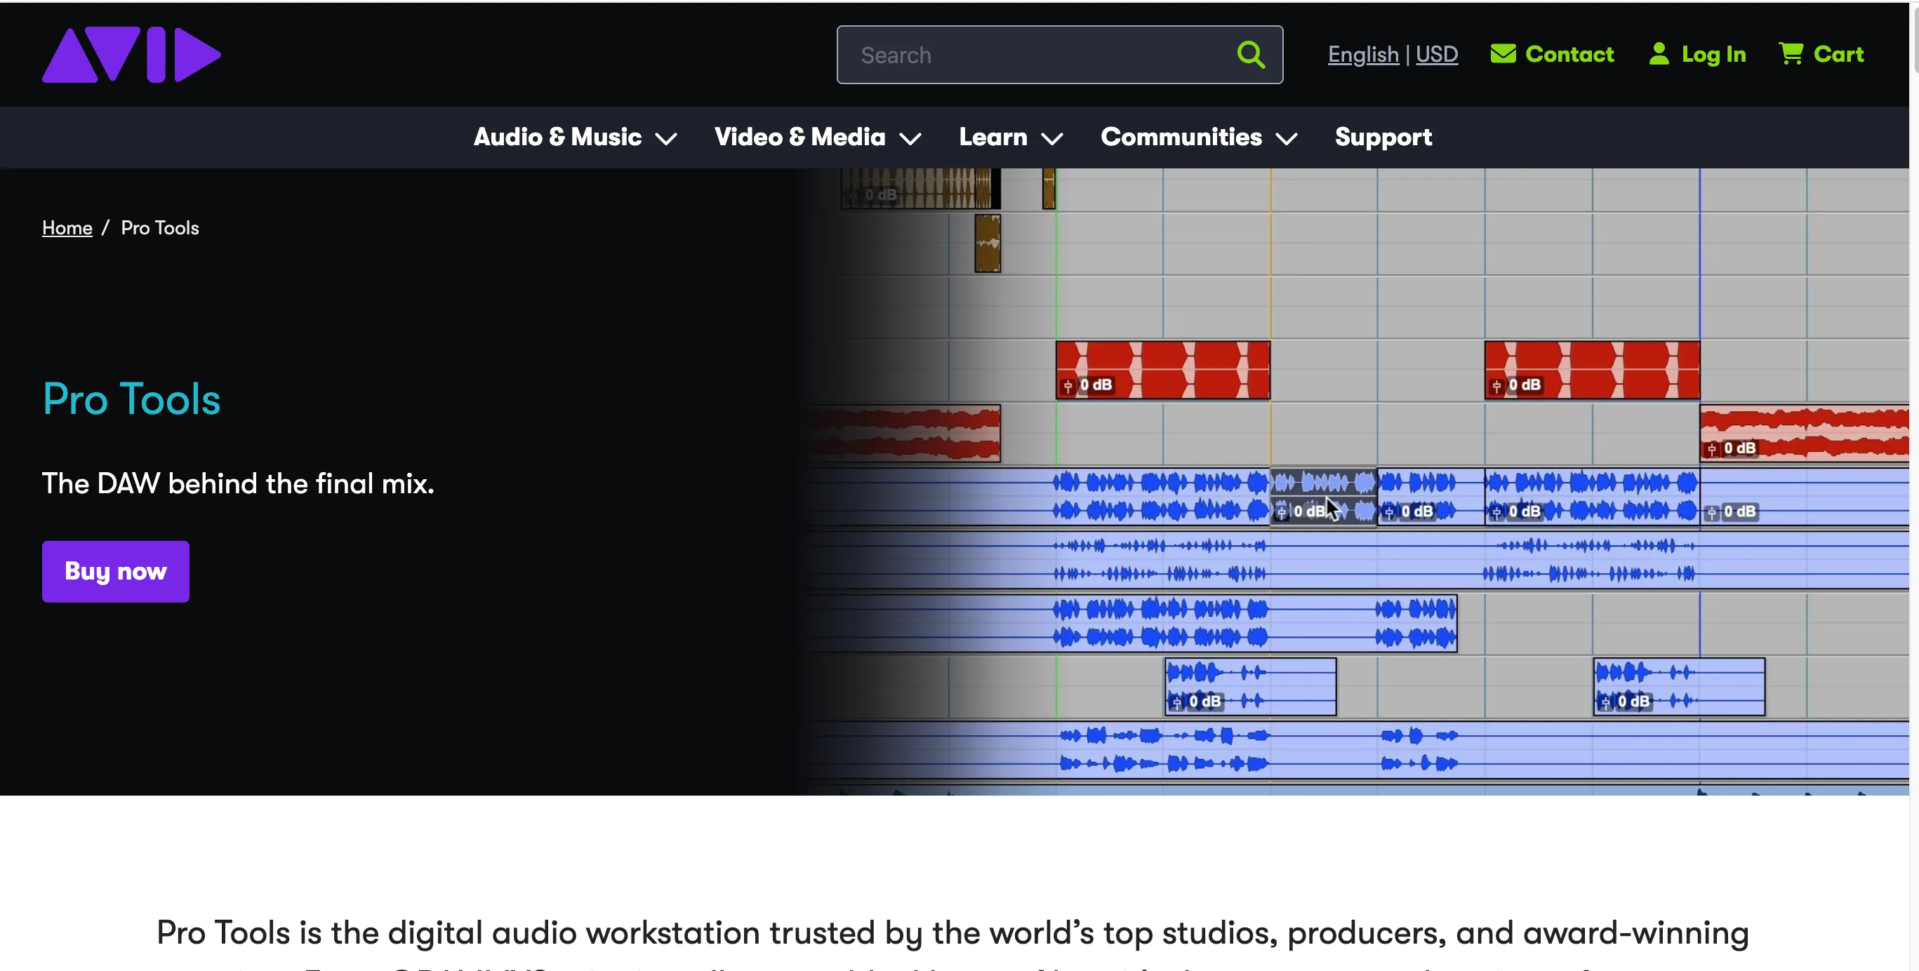Click the Pro Tools heading

click(131, 399)
